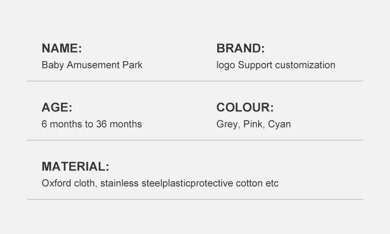Click the word Cyan in colours
This screenshot has width=390, height=234.
[279, 124]
